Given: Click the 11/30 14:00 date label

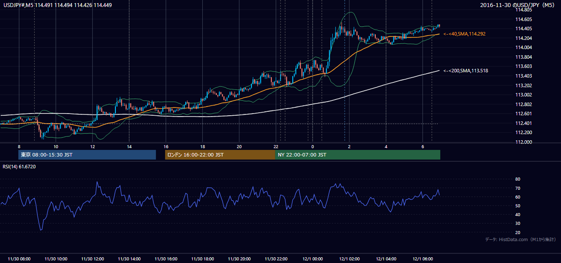Looking at the screenshot, I should coord(129,259).
